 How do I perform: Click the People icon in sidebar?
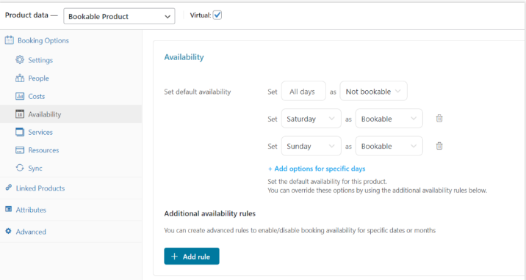point(20,78)
